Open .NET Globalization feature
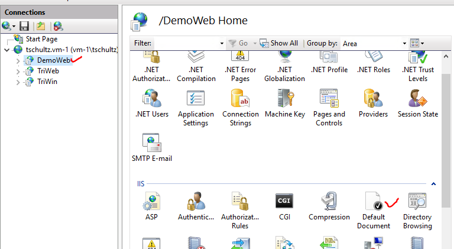 (x=284, y=66)
